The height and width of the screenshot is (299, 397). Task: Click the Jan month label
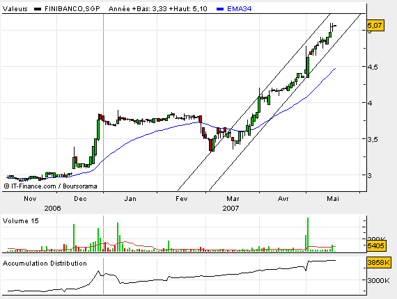coord(130,199)
